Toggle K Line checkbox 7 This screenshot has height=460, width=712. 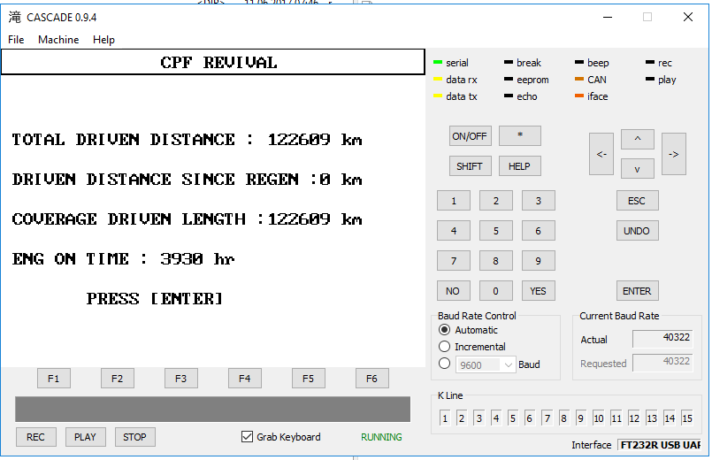point(547,418)
